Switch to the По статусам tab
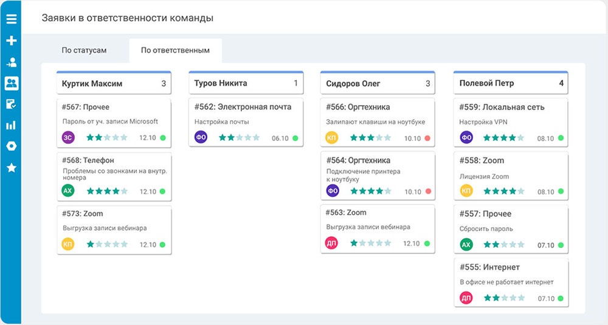608x325 pixels. (x=84, y=50)
